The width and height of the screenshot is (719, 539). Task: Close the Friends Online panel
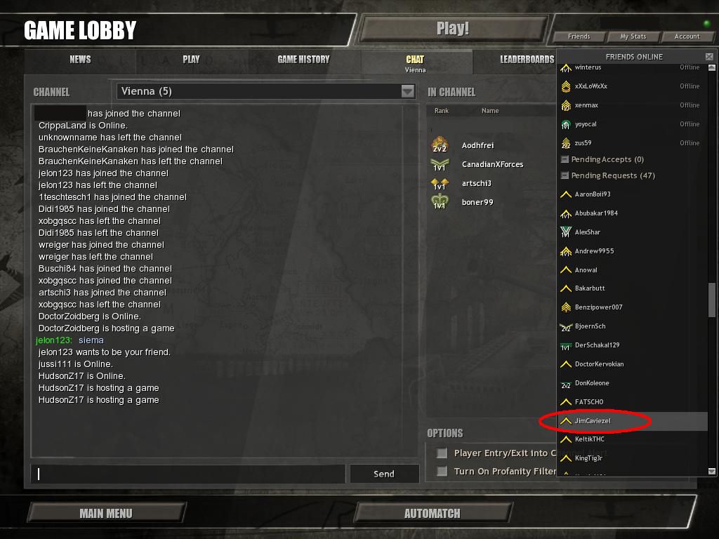(x=709, y=56)
